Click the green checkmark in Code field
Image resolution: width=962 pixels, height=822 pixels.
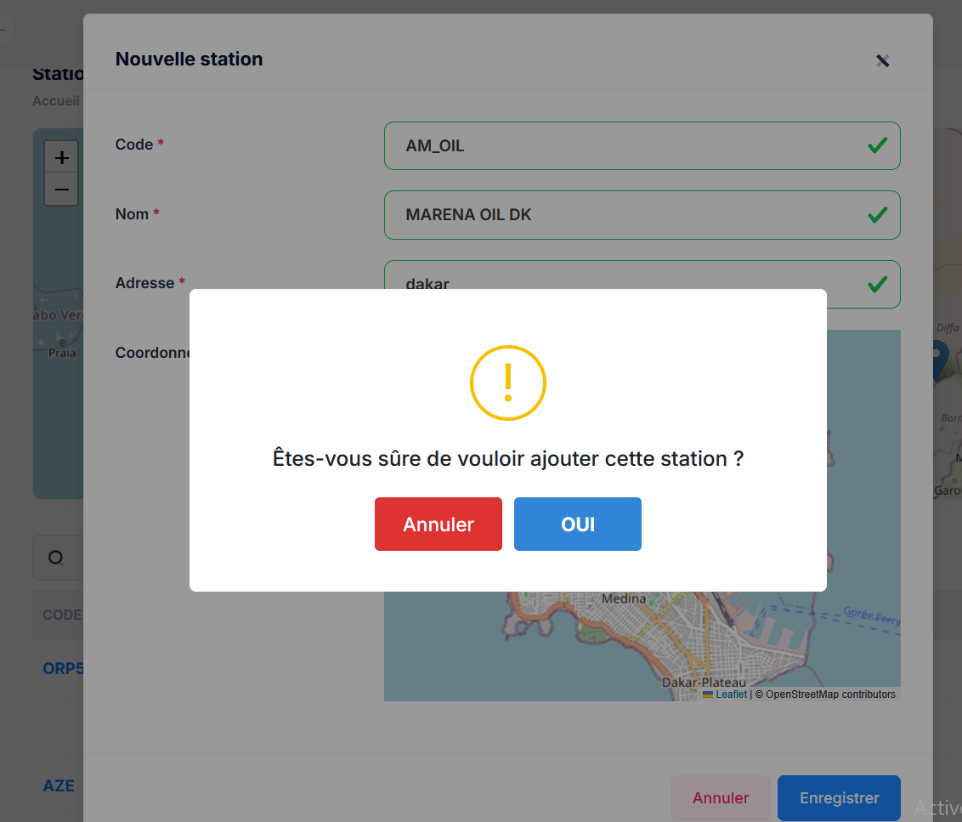877,145
